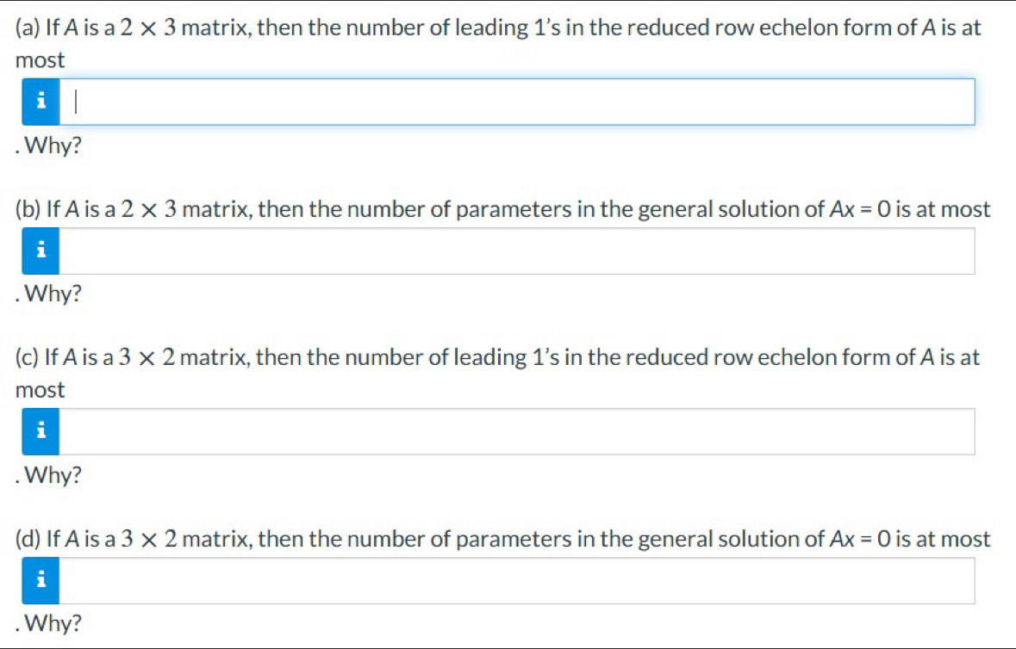Click the part (b) parameters answer box
The width and height of the screenshot is (1016, 649).
click(x=517, y=251)
